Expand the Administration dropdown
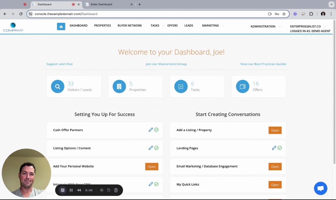This screenshot has height=200, width=336. pyautogui.click(x=279, y=26)
